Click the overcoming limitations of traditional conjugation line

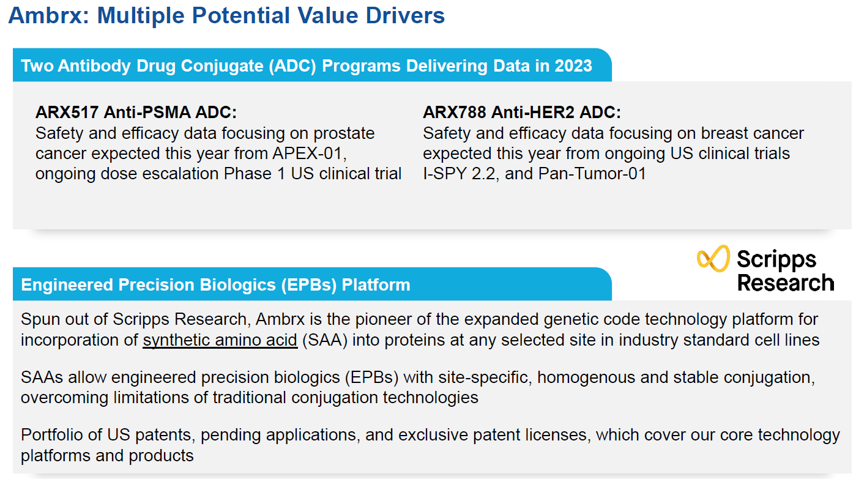pos(249,398)
